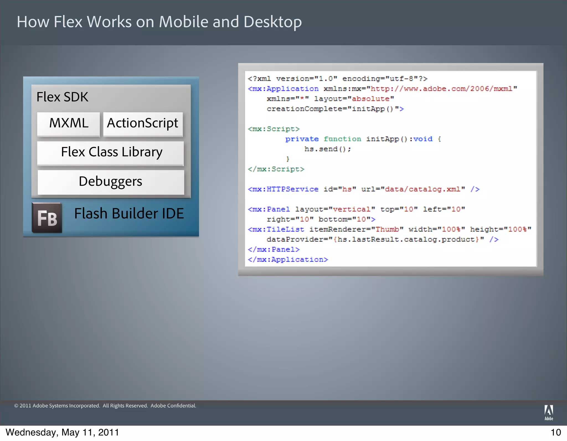Click the mx:Panel layout line
The height and width of the screenshot is (441, 567).
pos(356,209)
